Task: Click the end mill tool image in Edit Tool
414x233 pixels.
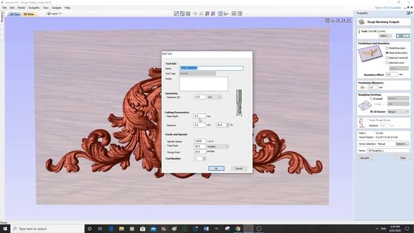Action: coord(239,103)
